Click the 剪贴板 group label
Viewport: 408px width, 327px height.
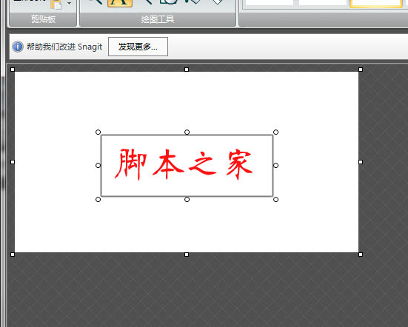coord(43,19)
